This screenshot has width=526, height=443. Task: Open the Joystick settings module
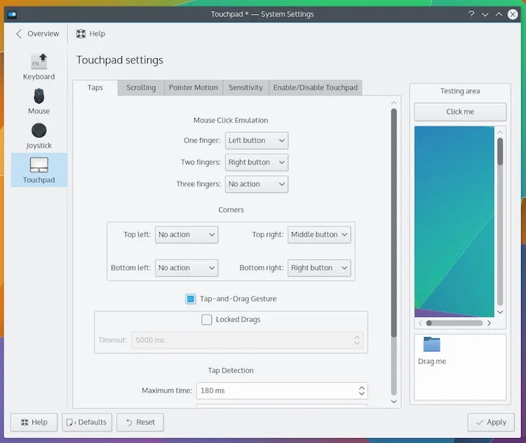[x=39, y=132]
